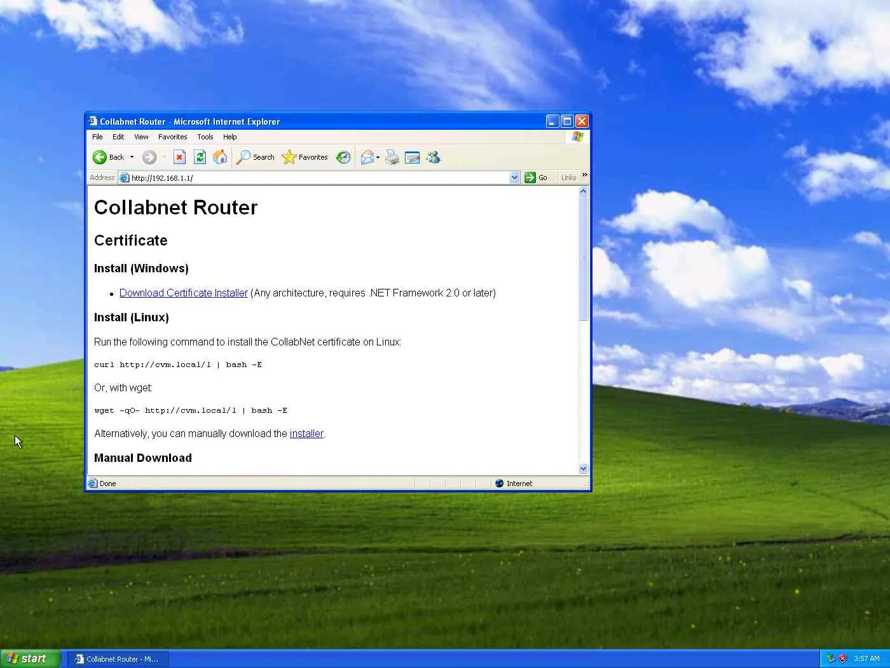Image resolution: width=890 pixels, height=668 pixels.
Task: Click the page scrollbar up arrow
Action: click(584, 191)
